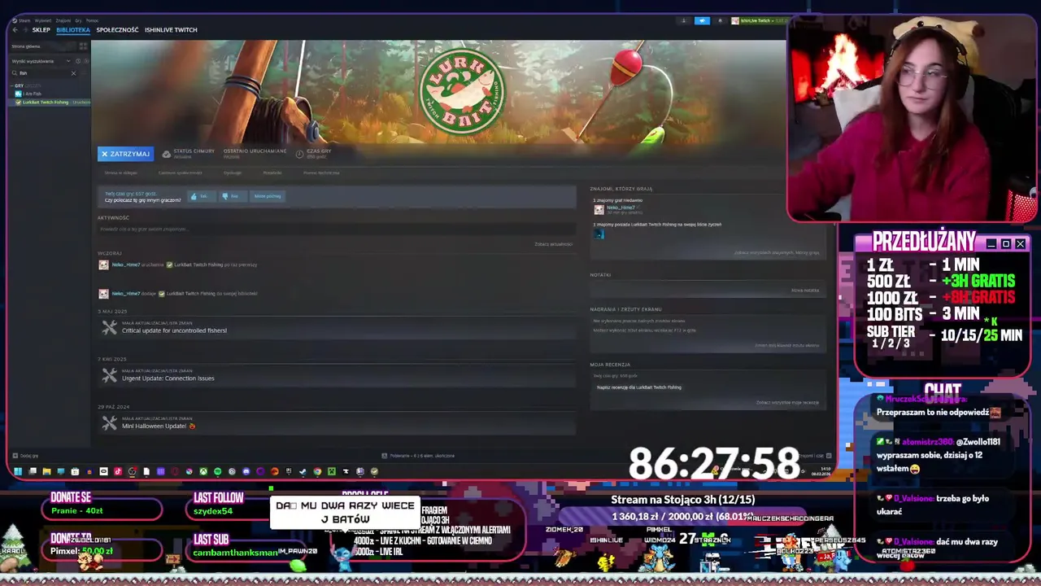Open the ISHINLIVE TWITCH profile tab
Screen dimensions: 1041x586
tap(171, 30)
